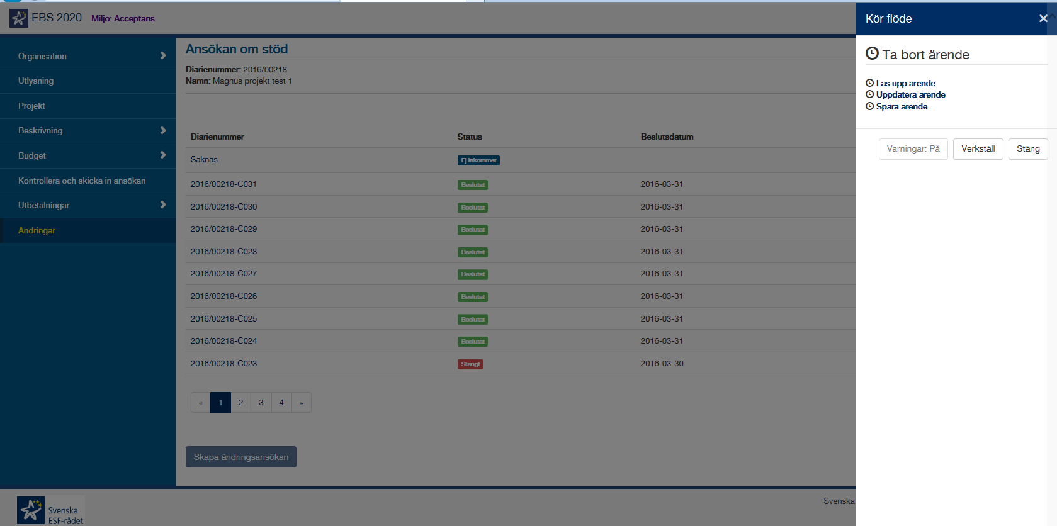Click row 2016/00218-C028
This screenshot has width=1057, height=526.
(x=521, y=252)
